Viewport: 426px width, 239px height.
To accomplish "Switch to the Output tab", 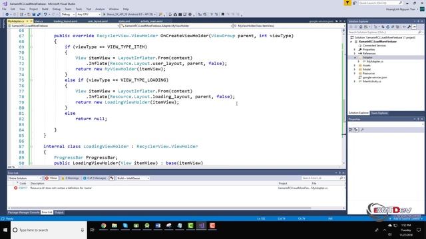I will point(59,212).
